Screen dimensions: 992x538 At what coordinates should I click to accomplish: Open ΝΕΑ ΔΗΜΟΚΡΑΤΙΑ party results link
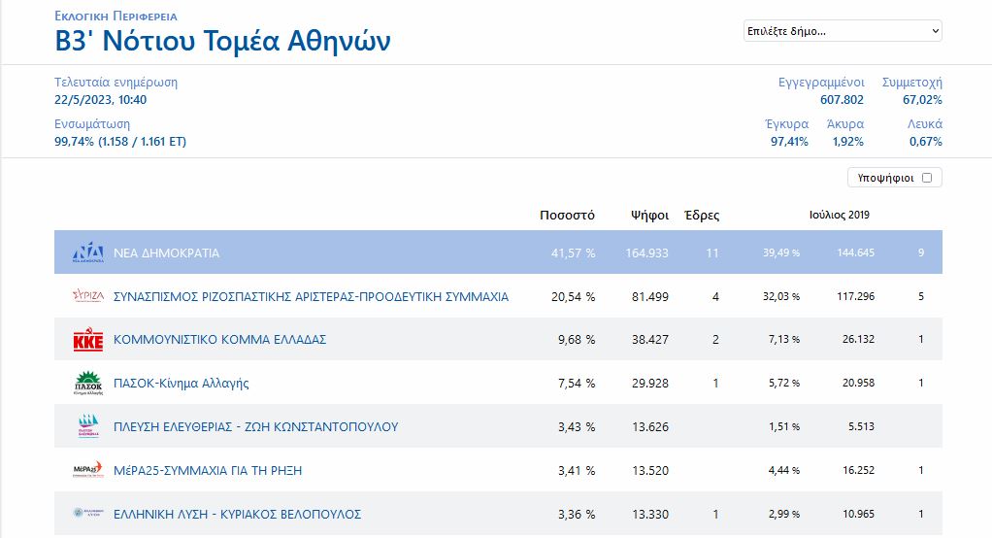click(167, 252)
